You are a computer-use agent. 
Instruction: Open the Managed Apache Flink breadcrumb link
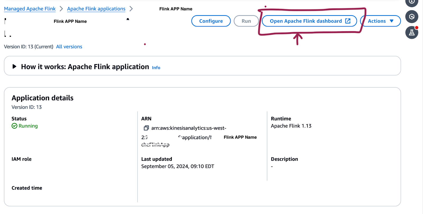(x=30, y=9)
